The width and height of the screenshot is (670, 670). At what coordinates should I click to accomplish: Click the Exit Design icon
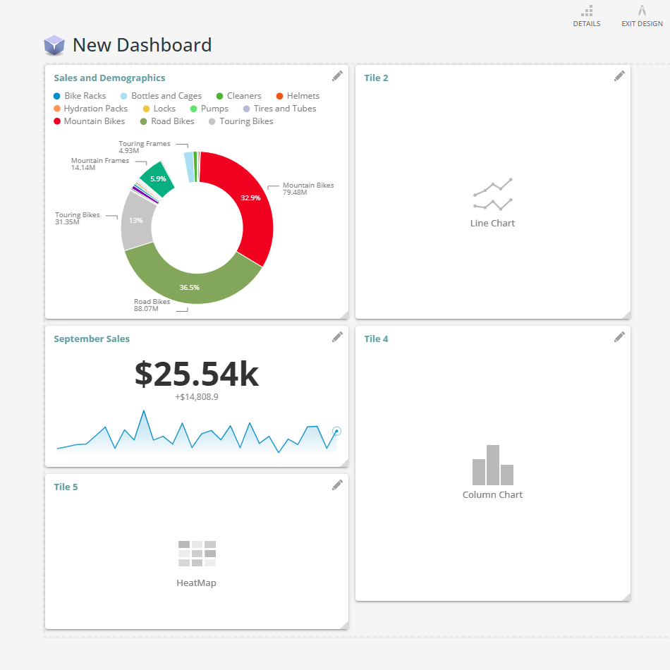(642, 11)
